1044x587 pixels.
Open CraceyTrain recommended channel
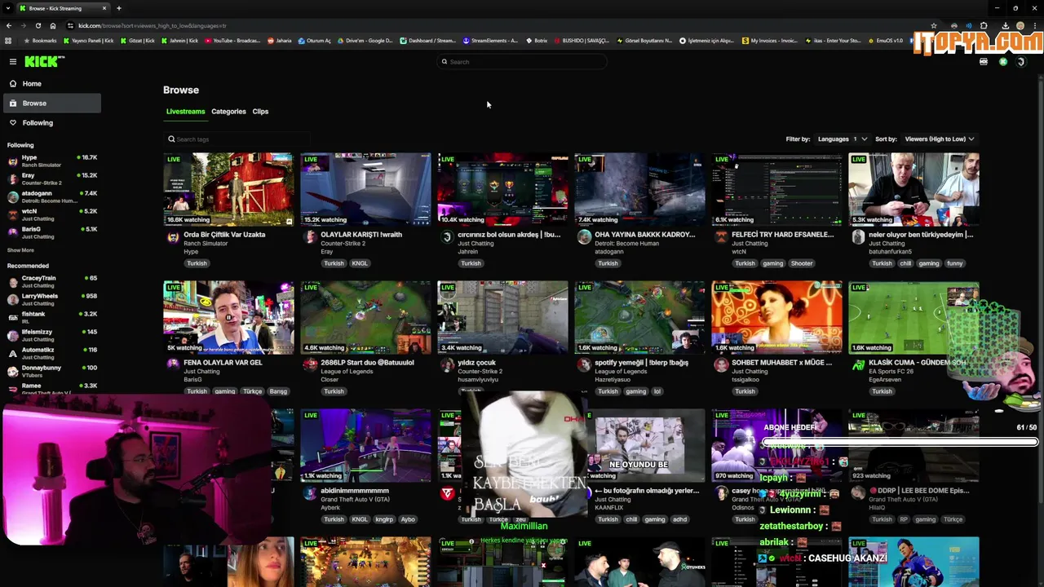click(x=52, y=281)
